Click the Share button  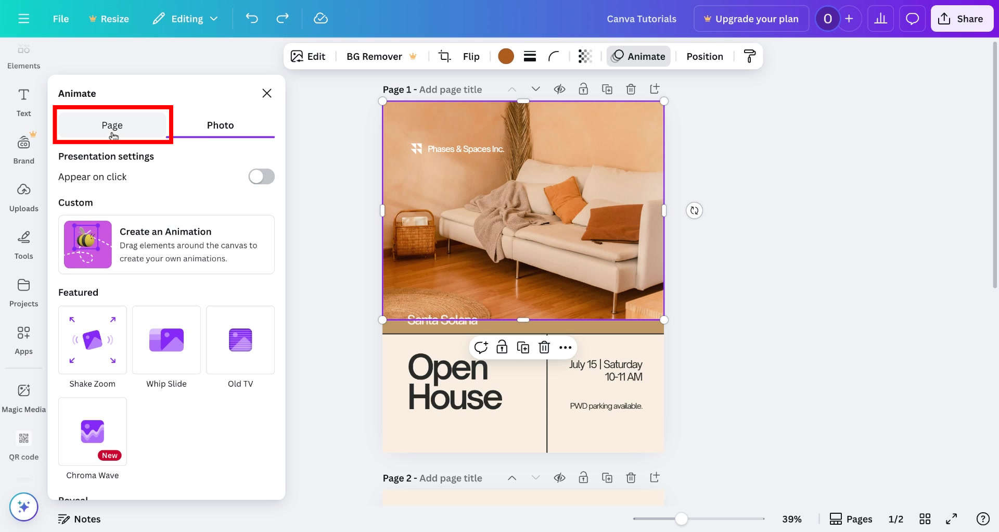pyautogui.click(x=962, y=18)
